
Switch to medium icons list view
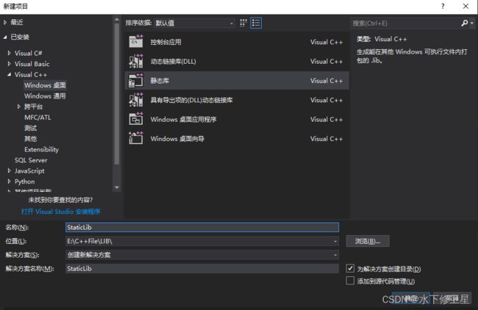click(256, 23)
